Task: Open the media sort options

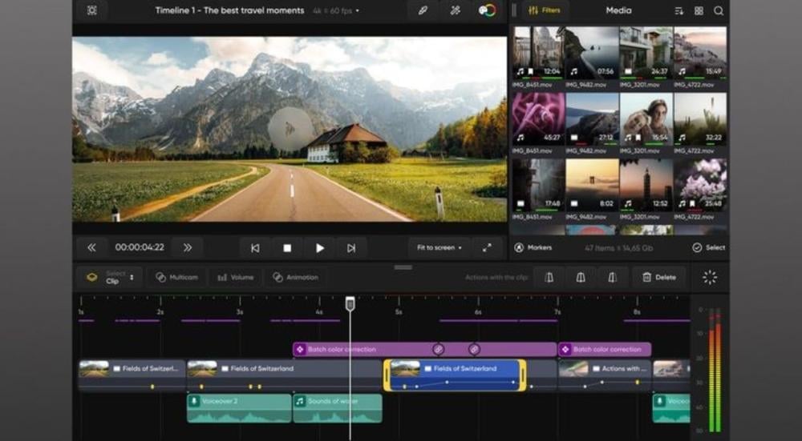Action: click(x=678, y=11)
